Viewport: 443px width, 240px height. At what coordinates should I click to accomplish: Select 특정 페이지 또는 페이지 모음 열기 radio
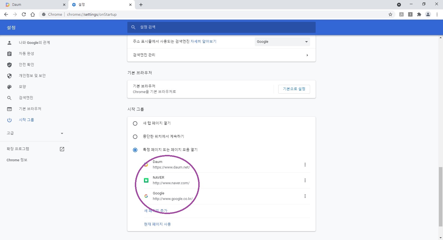pos(135,150)
